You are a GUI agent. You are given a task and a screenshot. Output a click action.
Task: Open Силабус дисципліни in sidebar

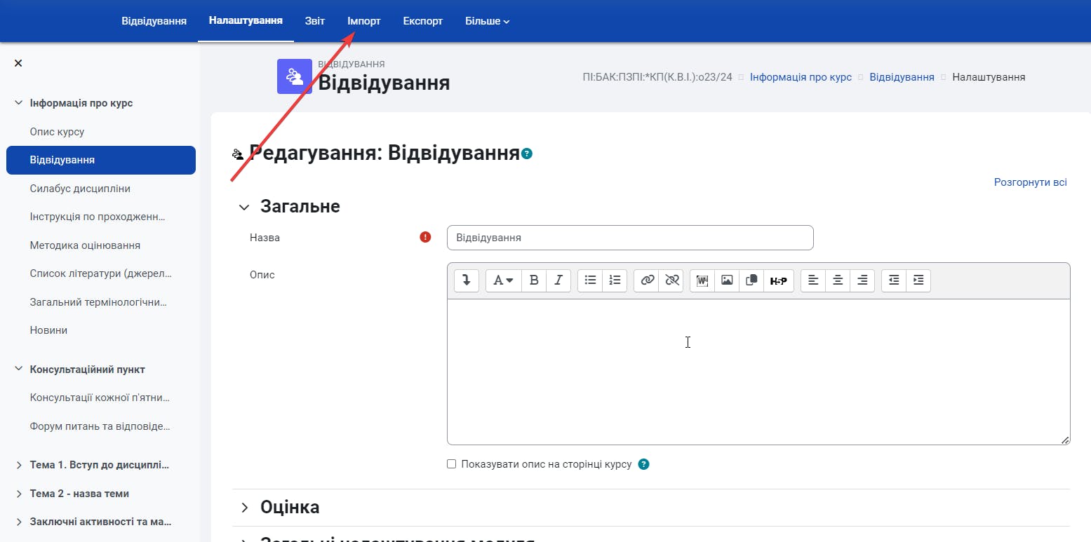pyautogui.click(x=80, y=189)
